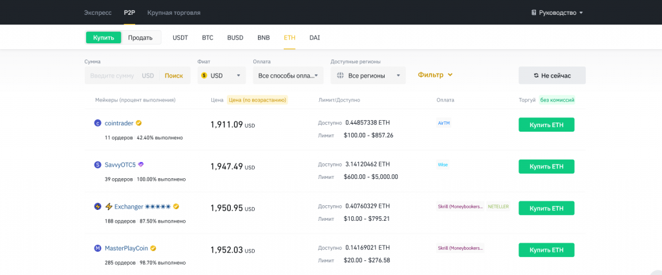Open the Экспресс tab
The image size is (662, 275).
point(98,12)
